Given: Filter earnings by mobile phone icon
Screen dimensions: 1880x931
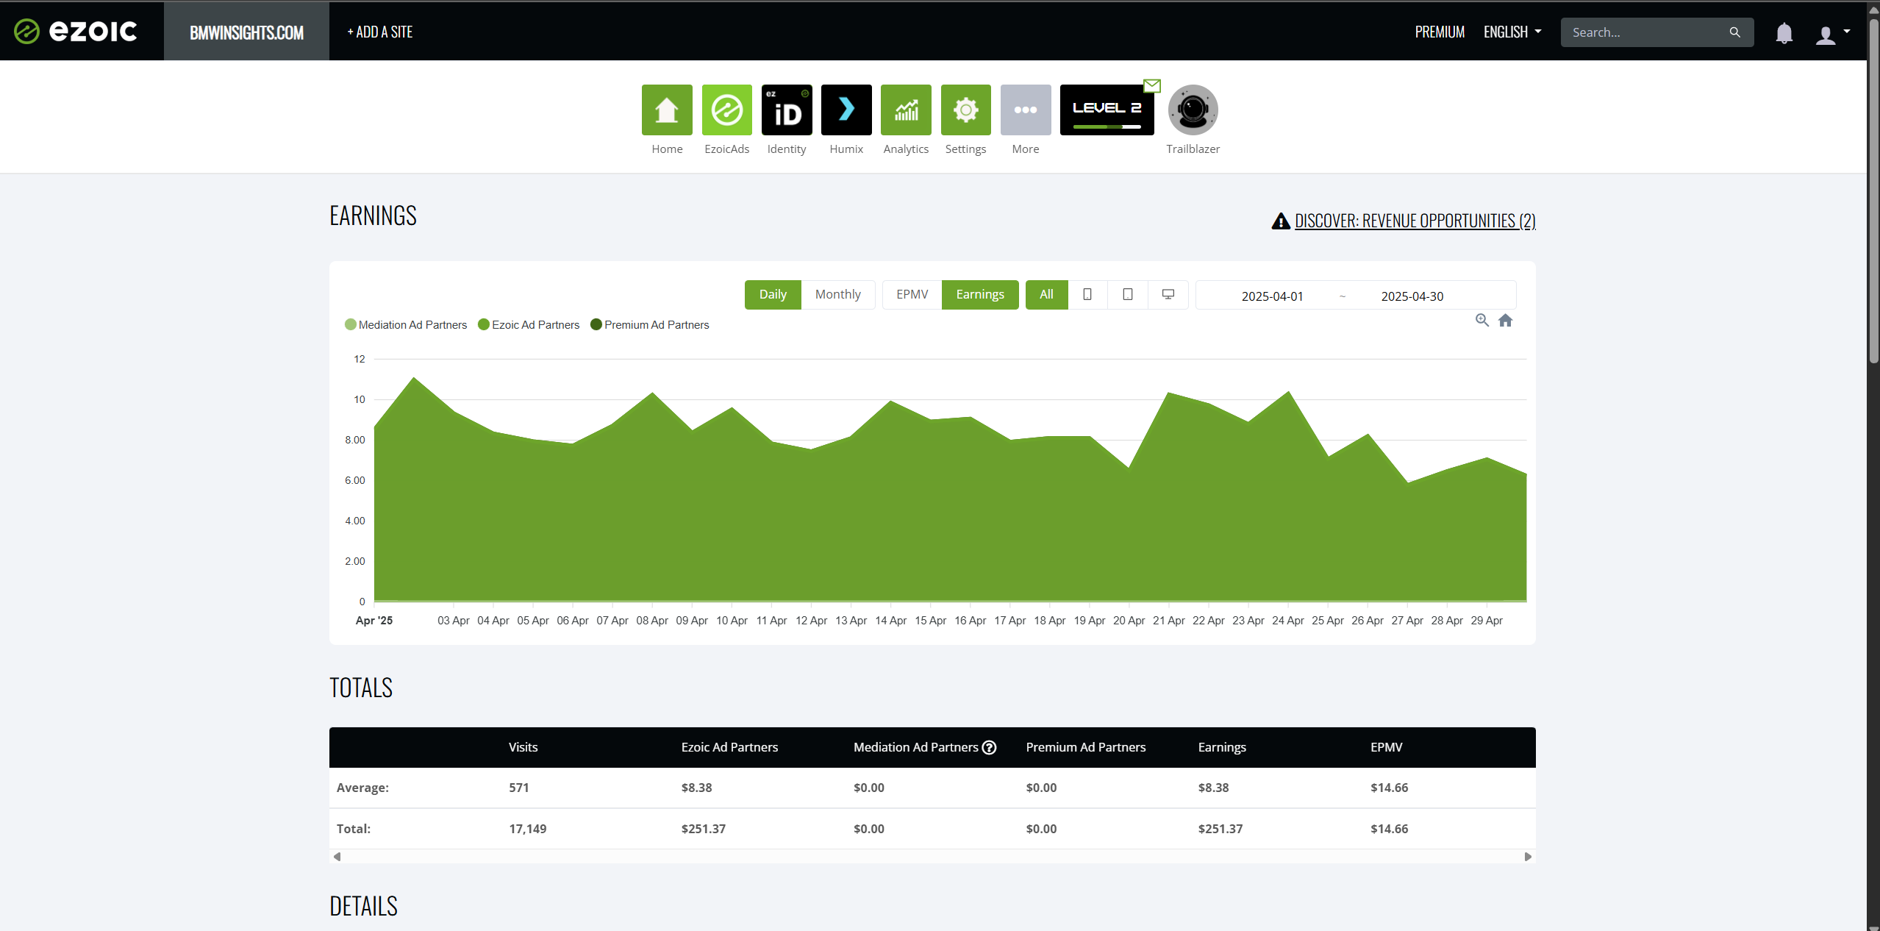Looking at the screenshot, I should (x=1087, y=294).
